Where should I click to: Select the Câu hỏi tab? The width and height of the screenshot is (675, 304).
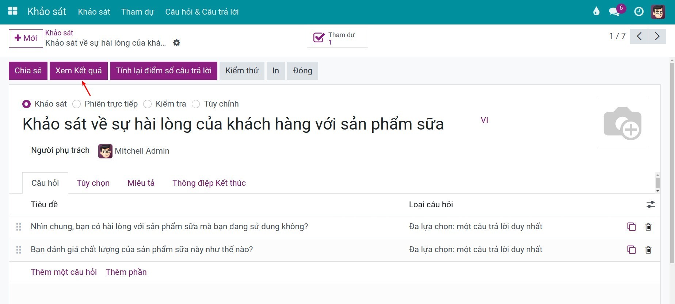tap(45, 183)
